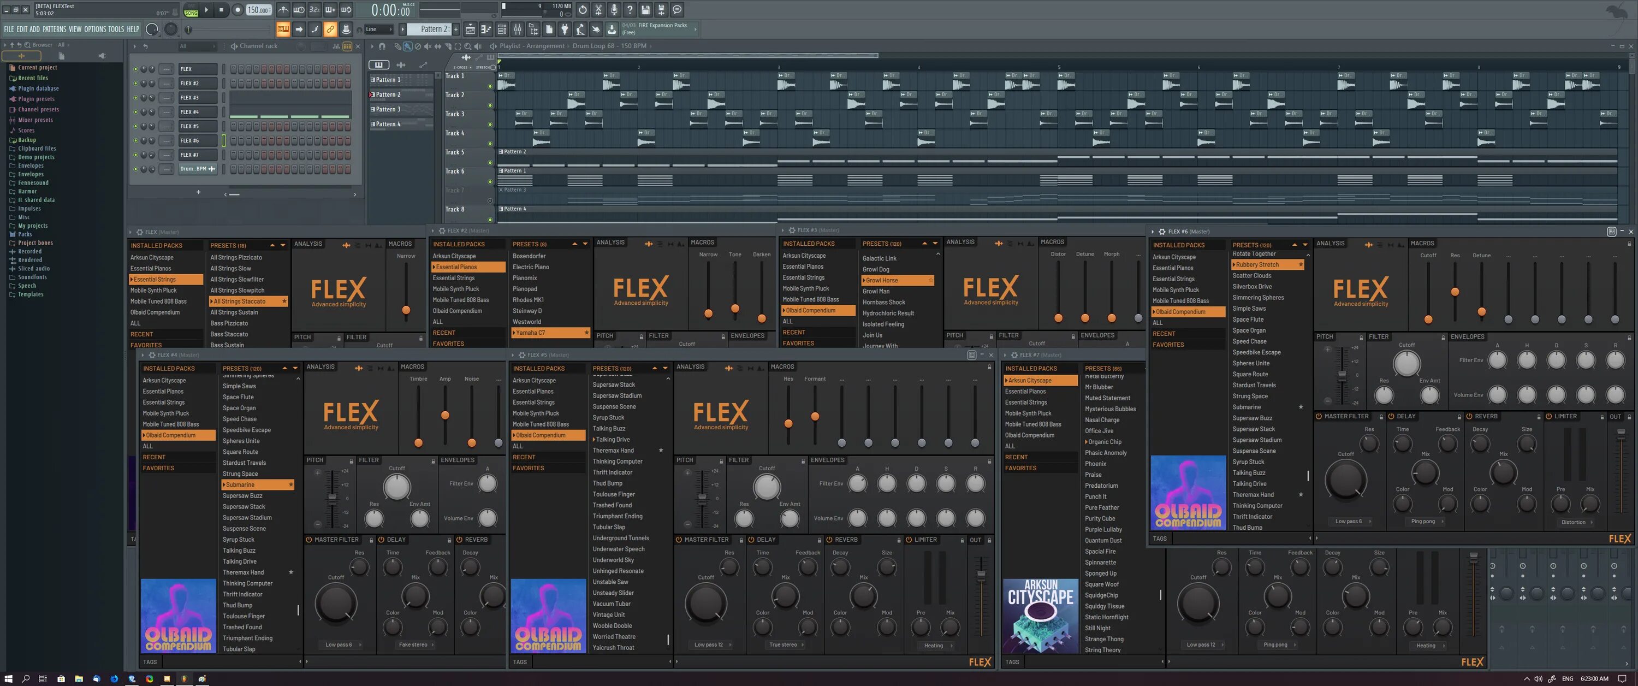
Task: Add a channel with the plus button
Action: (198, 192)
